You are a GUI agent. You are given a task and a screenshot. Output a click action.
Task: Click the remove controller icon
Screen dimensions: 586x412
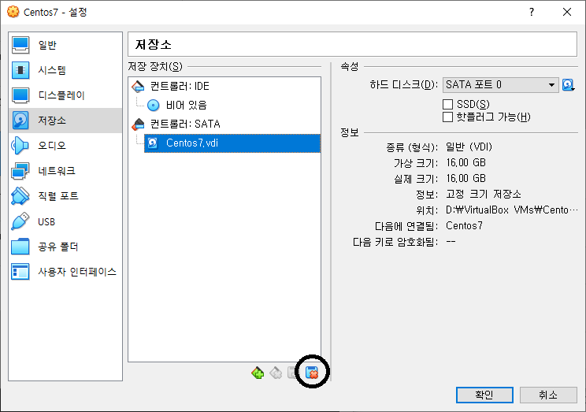coord(276,373)
